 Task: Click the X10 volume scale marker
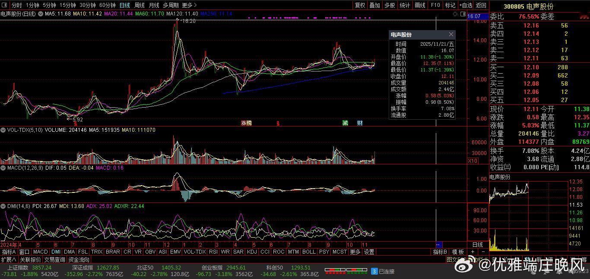[473, 161]
